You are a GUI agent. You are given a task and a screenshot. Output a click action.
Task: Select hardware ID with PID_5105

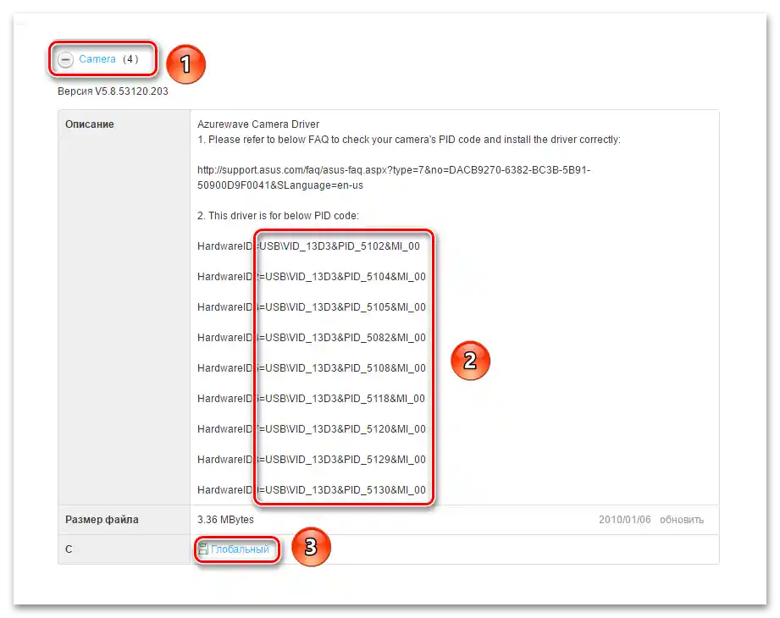click(x=312, y=307)
